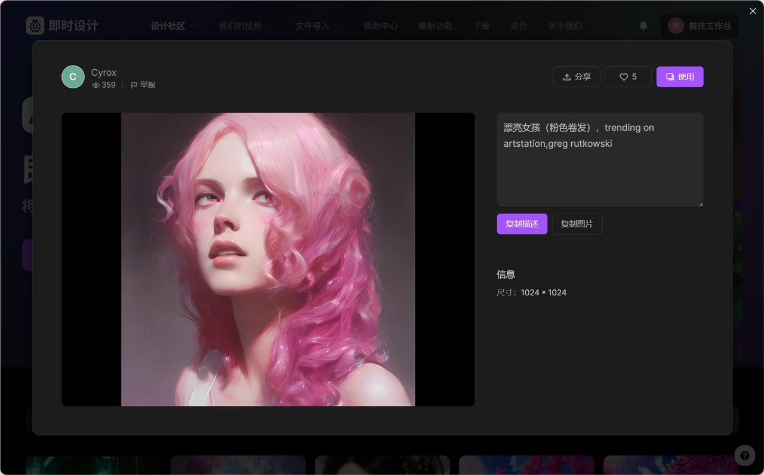Screen dimensions: 764x475
Task: Click the 分享 share button
Action: pos(577,77)
